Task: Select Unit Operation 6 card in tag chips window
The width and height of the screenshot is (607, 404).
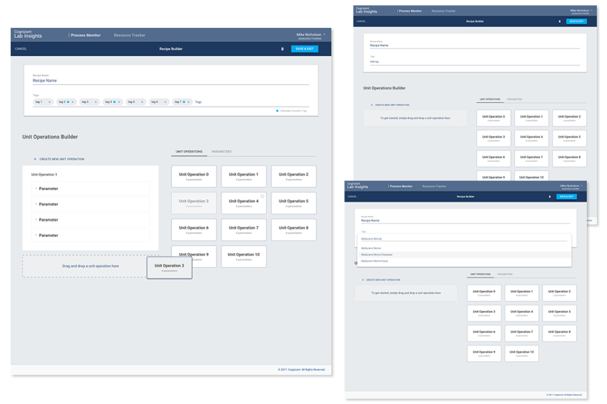Action: [x=193, y=230]
